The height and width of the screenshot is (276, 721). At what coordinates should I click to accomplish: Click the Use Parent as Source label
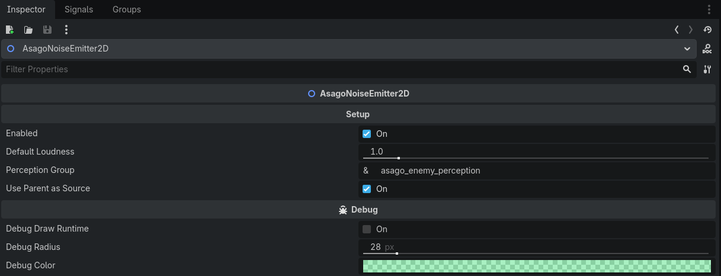(48, 188)
